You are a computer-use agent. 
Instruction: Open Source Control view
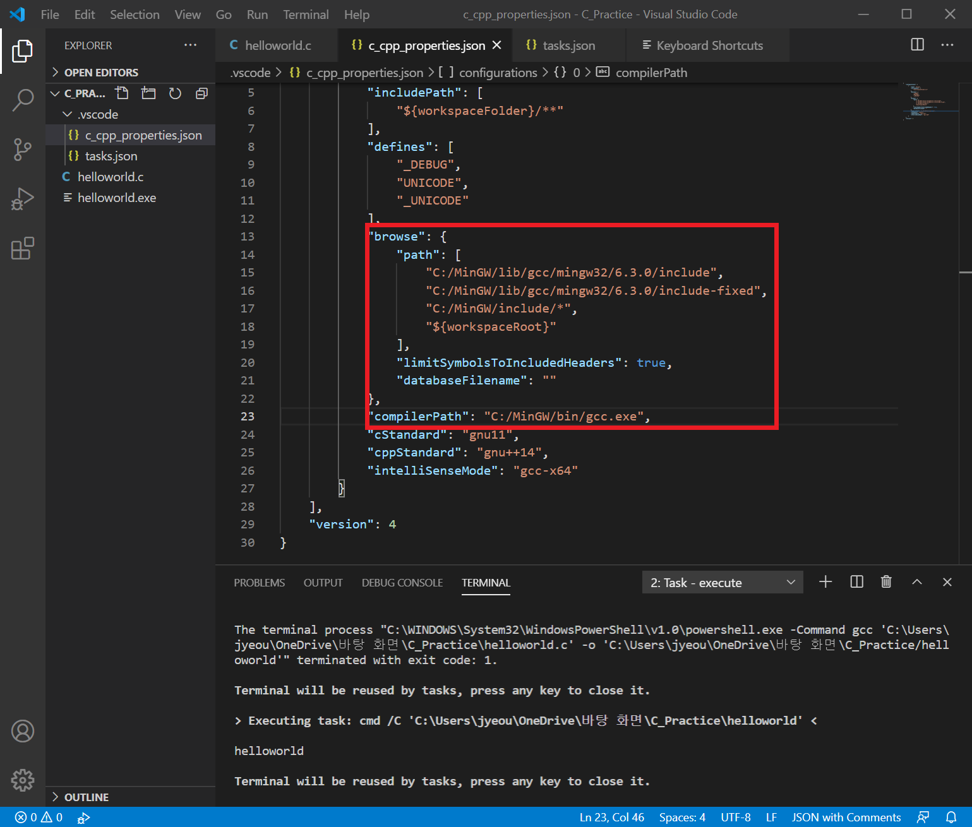22,150
